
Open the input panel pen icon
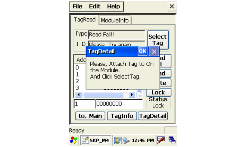pos(161,140)
